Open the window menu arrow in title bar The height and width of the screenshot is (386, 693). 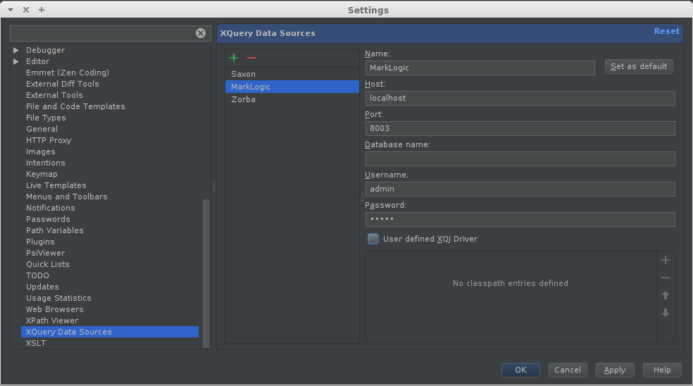[11, 10]
